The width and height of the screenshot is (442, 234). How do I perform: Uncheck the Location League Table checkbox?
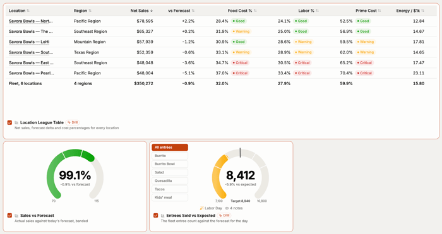click(x=9, y=122)
